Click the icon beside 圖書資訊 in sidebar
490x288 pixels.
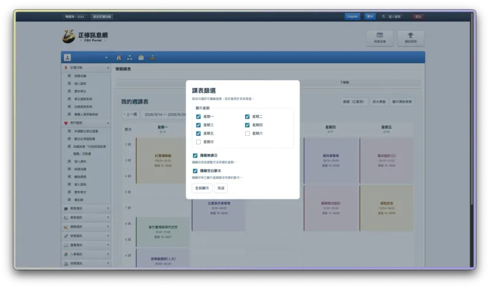point(66,245)
